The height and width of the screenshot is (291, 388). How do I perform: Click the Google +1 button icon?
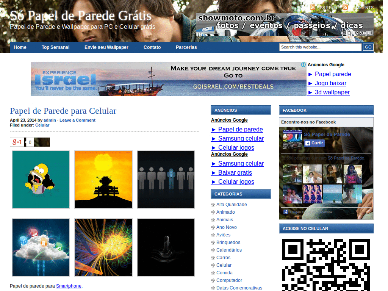click(x=17, y=142)
